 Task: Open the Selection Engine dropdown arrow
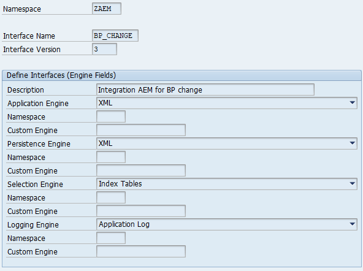(x=352, y=184)
